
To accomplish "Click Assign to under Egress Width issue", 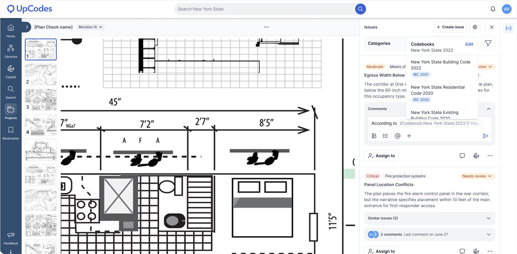I will point(381,156).
